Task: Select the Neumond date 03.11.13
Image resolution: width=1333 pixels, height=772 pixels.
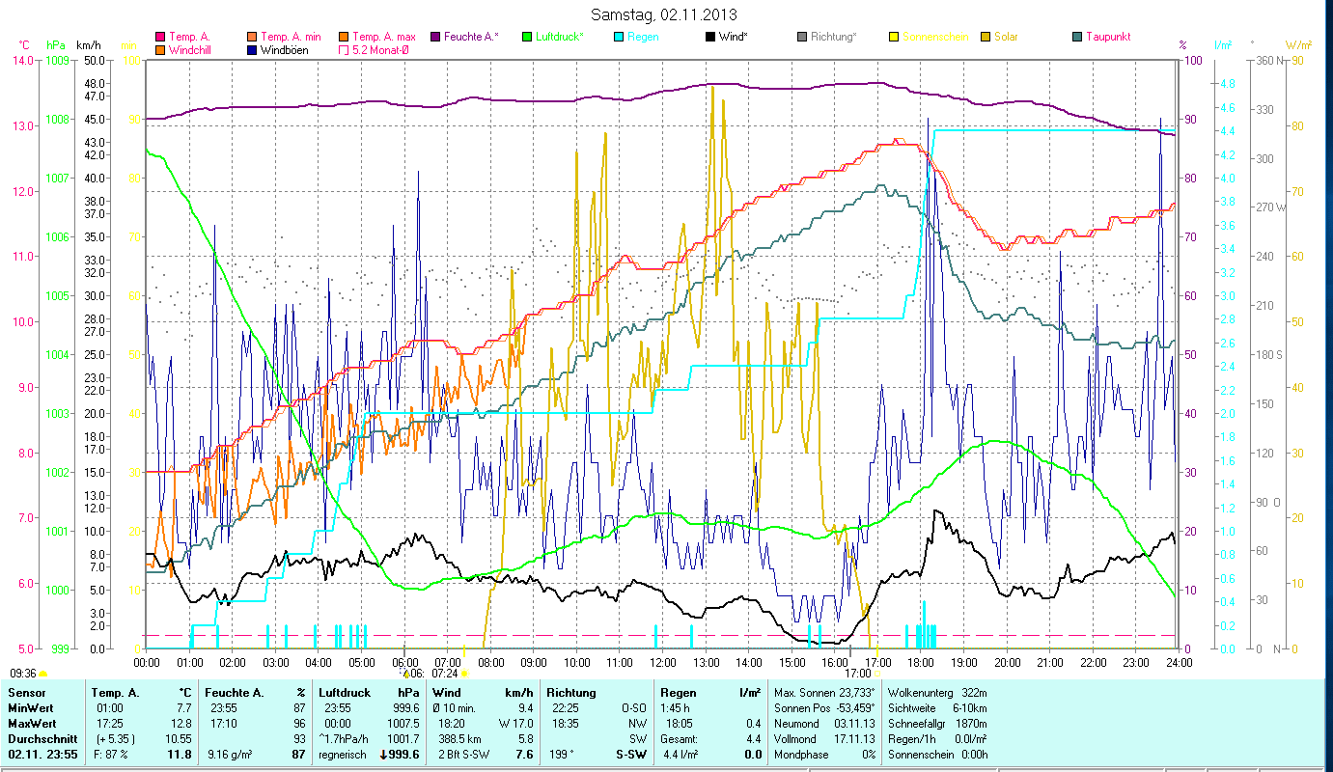Action: (852, 723)
